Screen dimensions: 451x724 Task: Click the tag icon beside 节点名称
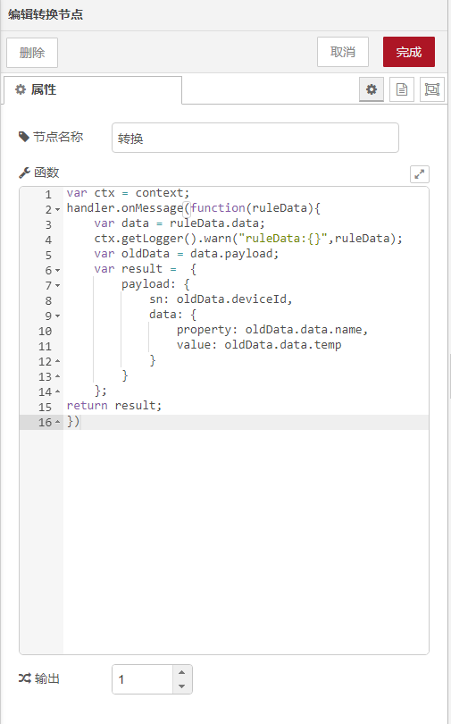(x=24, y=137)
